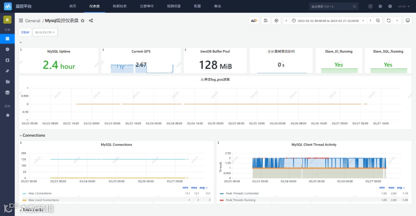Toggle the Peak Threads Running legend series
This screenshot has height=216, width=416.
coord(240,200)
